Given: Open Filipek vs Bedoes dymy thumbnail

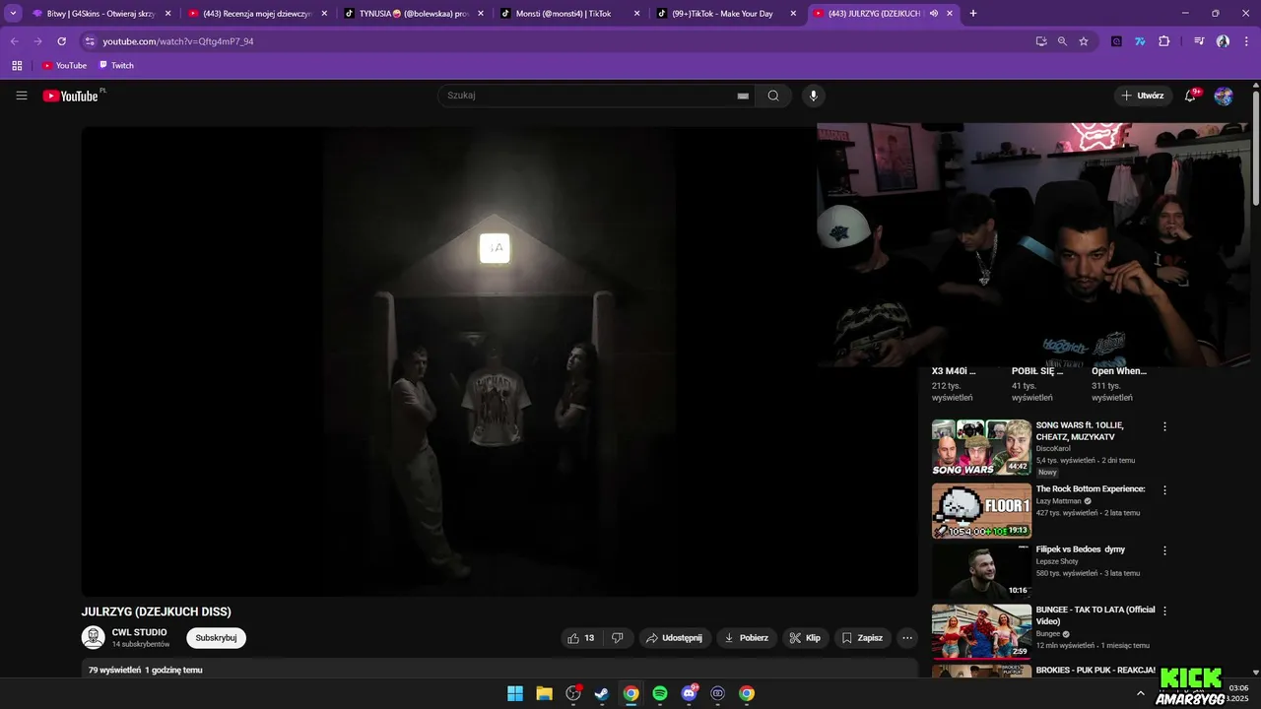Looking at the screenshot, I should (981, 571).
